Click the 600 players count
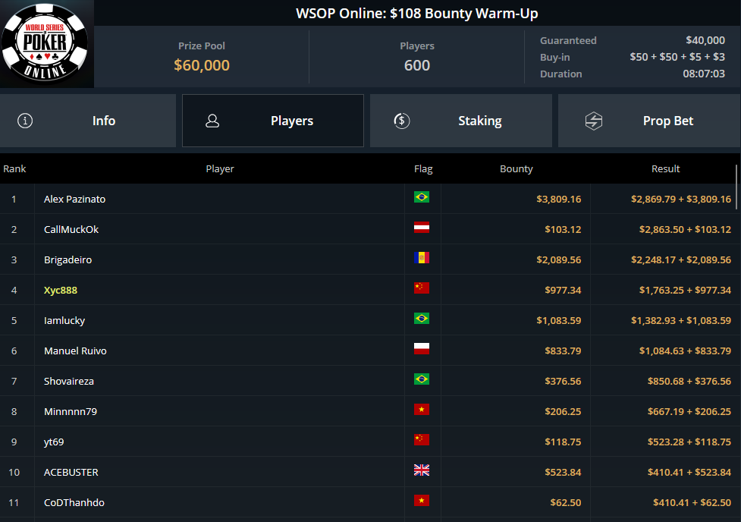Image resolution: width=741 pixels, height=522 pixels. click(x=417, y=65)
